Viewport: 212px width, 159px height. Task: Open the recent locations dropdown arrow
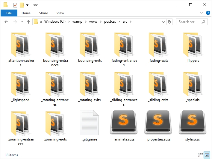(x=22, y=22)
